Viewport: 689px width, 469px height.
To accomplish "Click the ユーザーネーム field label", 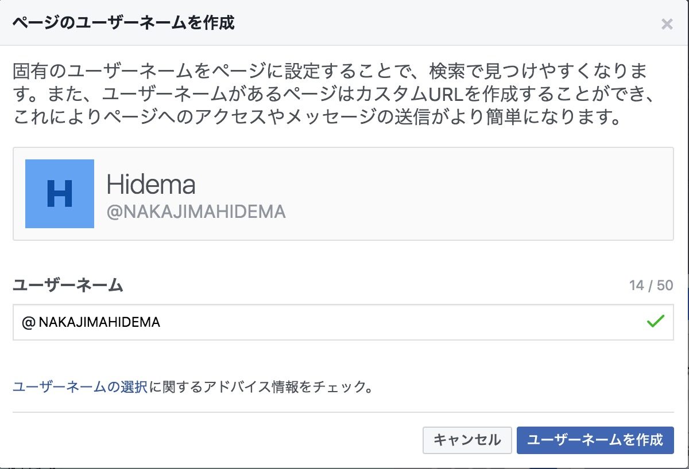I will pyautogui.click(x=68, y=285).
